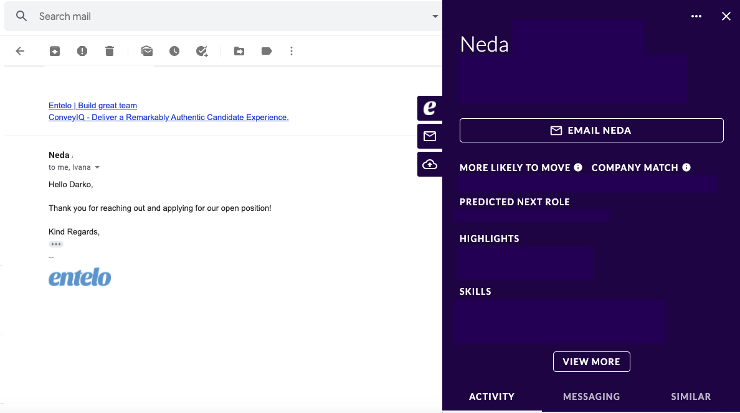Add email to Tasks
The width and height of the screenshot is (740, 413).
202,51
